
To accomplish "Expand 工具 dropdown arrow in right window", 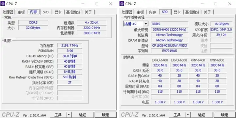I will coord(188,115).
